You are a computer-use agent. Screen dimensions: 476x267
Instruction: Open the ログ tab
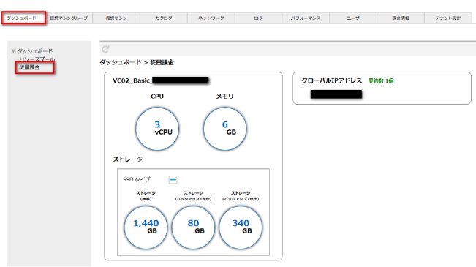pos(258,18)
